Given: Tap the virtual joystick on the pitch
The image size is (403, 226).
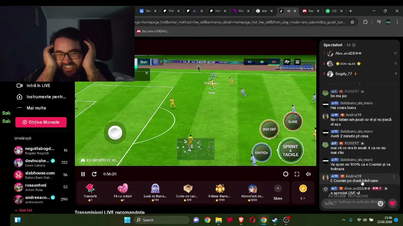Looking at the screenshot, I should 115,133.
